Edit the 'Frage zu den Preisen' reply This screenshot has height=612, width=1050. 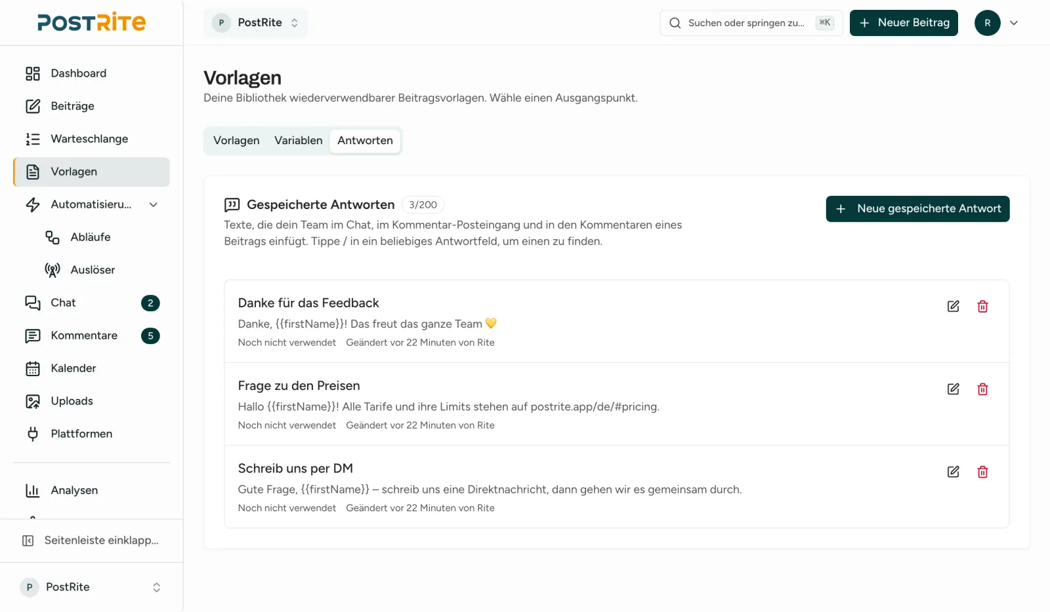click(954, 389)
